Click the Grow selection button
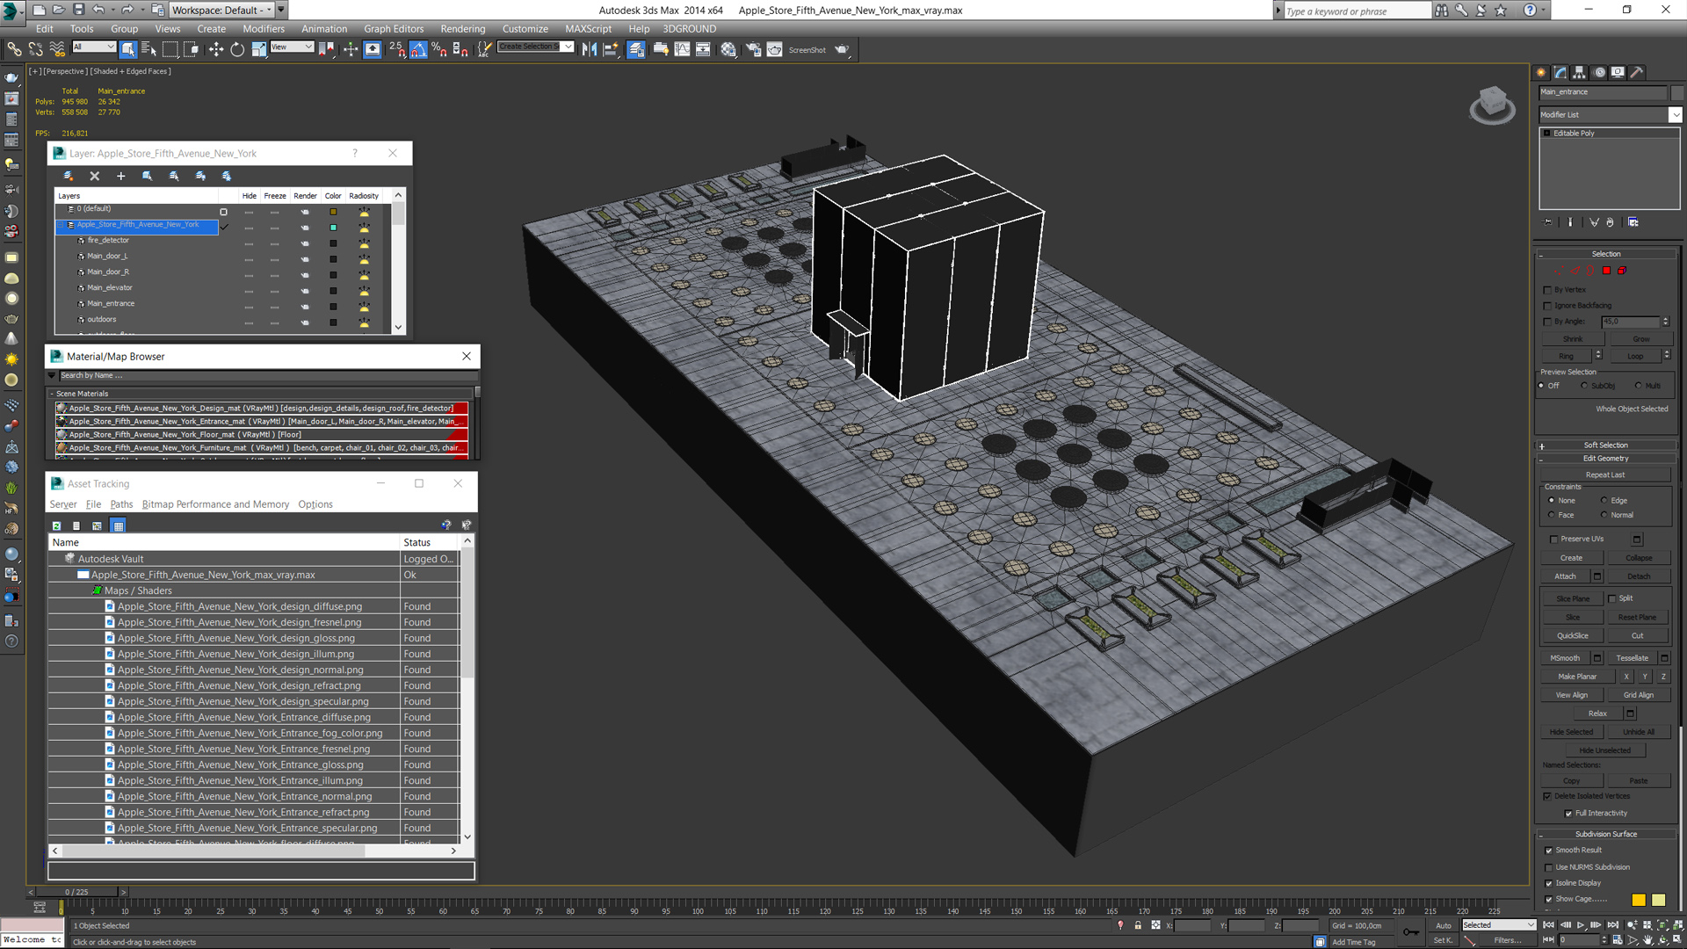The width and height of the screenshot is (1687, 949). coord(1640,339)
